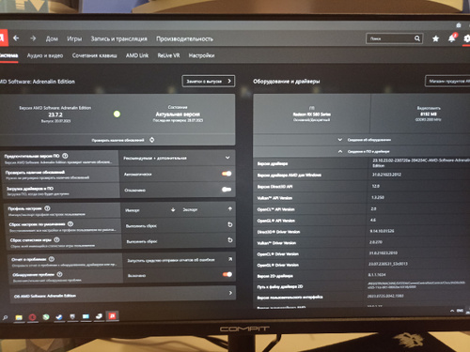Toggle automatic check for updates switch
The height and width of the screenshot is (352, 470).
(227, 174)
